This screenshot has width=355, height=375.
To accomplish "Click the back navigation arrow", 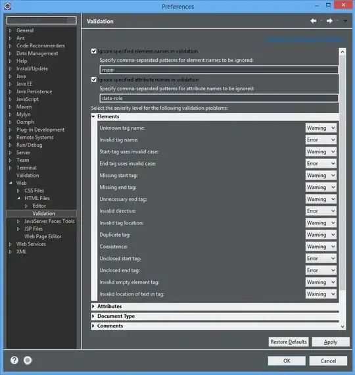I will tap(314, 21).
